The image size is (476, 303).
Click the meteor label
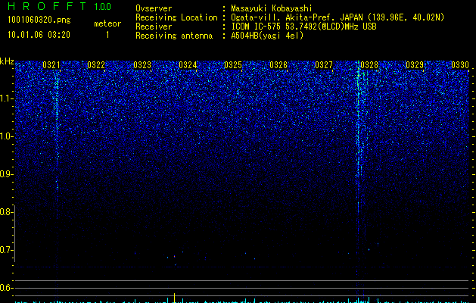click(x=107, y=23)
